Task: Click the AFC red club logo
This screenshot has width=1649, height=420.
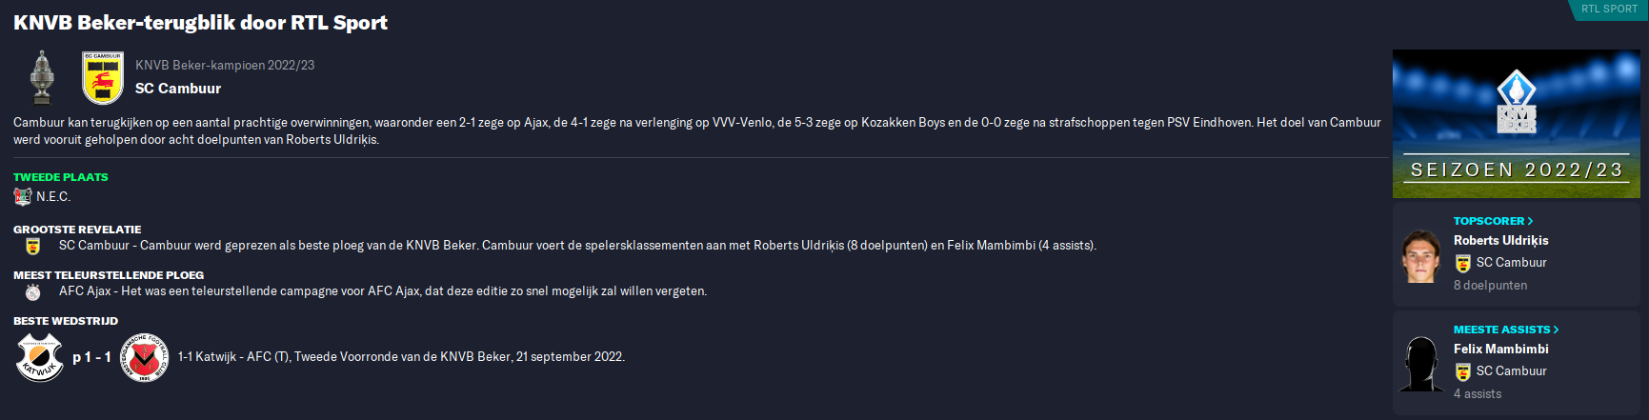Action: tap(145, 357)
